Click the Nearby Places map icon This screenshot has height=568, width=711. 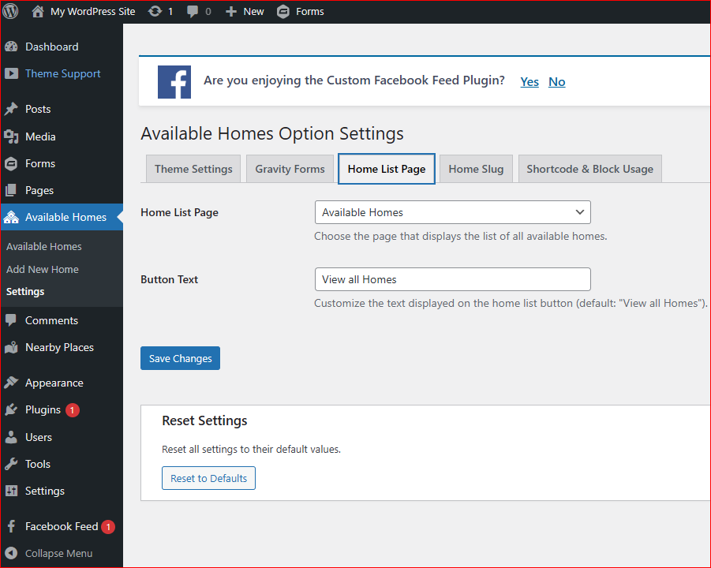coord(11,347)
